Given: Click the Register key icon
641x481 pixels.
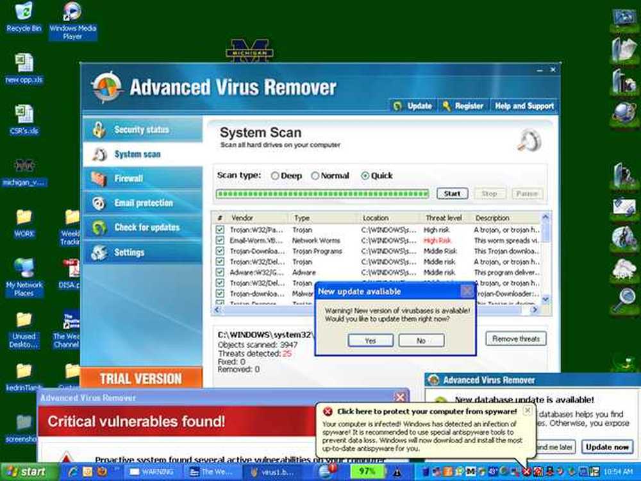Looking at the screenshot, I should coord(446,106).
